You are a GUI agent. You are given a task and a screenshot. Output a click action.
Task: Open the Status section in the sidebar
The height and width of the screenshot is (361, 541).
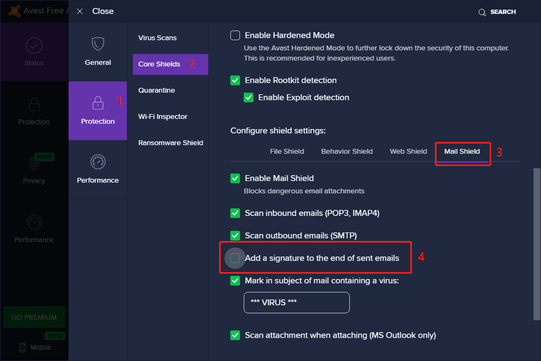pos(34,52)
